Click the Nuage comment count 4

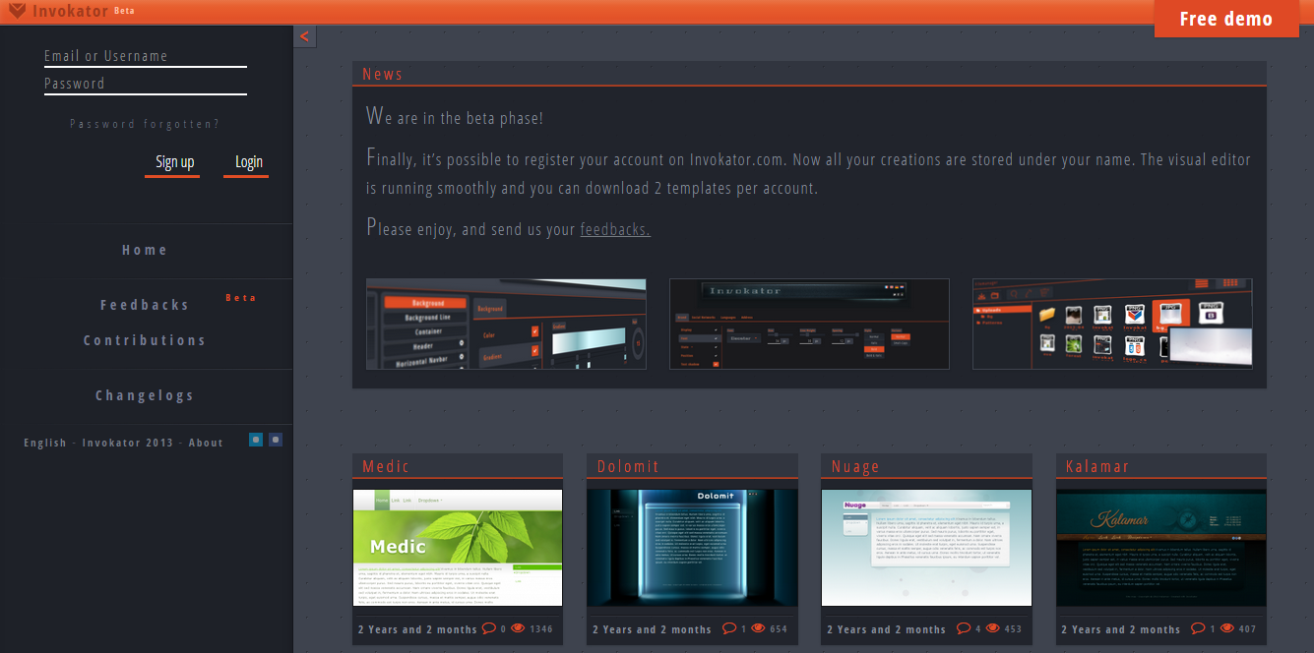point(977,629)
